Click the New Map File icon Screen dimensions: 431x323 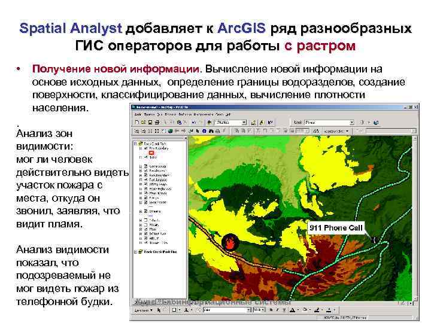(137, 122)
